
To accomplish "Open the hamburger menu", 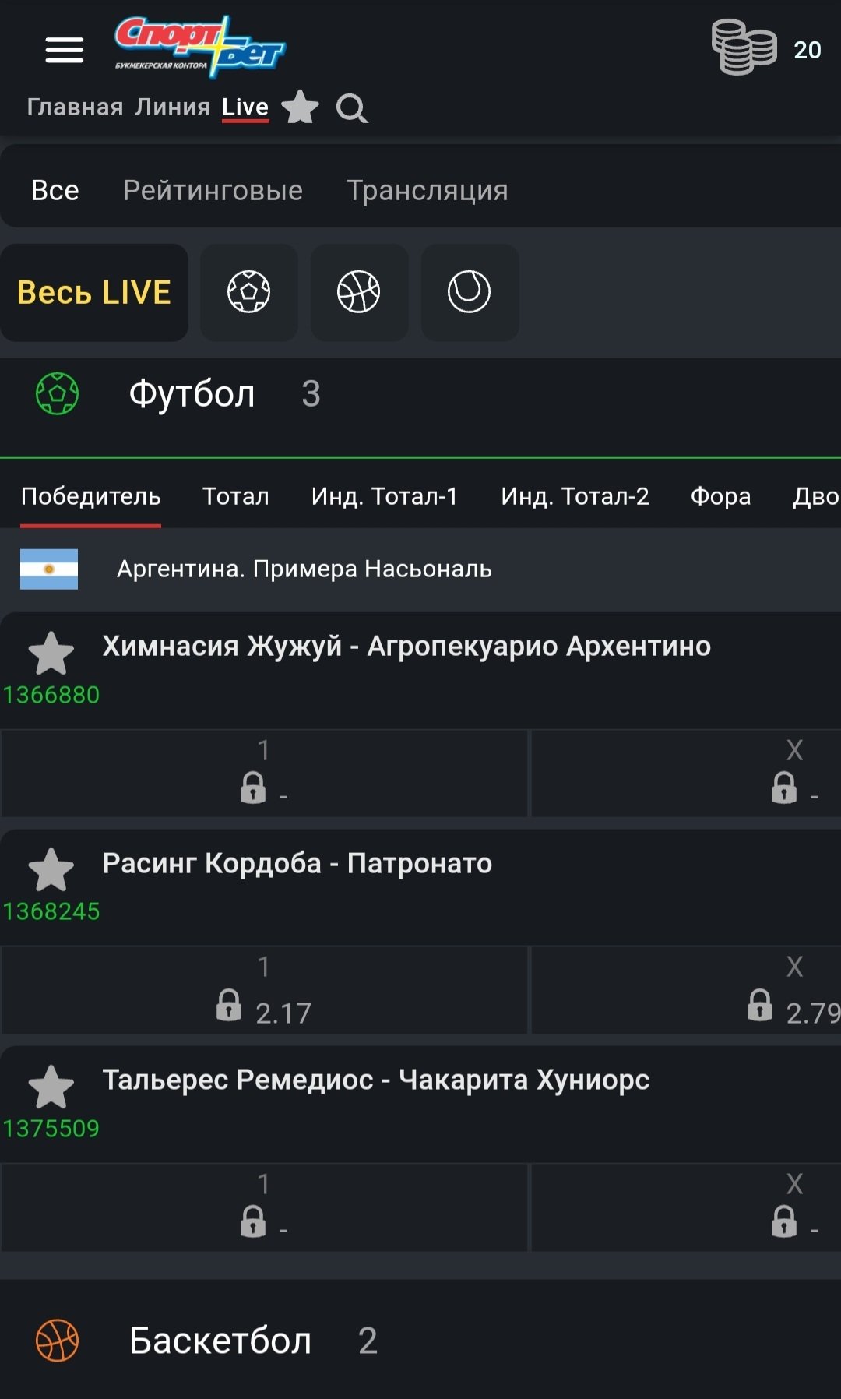I will click(x=64, y=50).
